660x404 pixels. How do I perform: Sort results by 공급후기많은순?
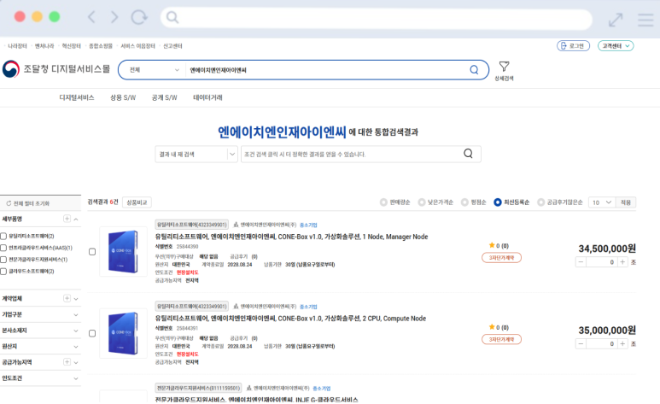pyautogui.click(x=540, y=202)
